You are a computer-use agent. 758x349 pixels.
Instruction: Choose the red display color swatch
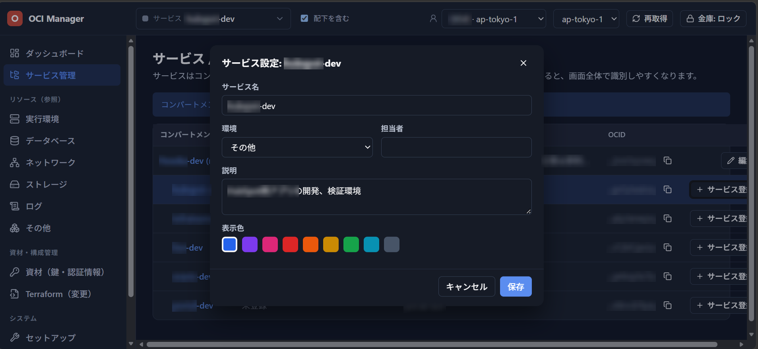pos(291,244)
